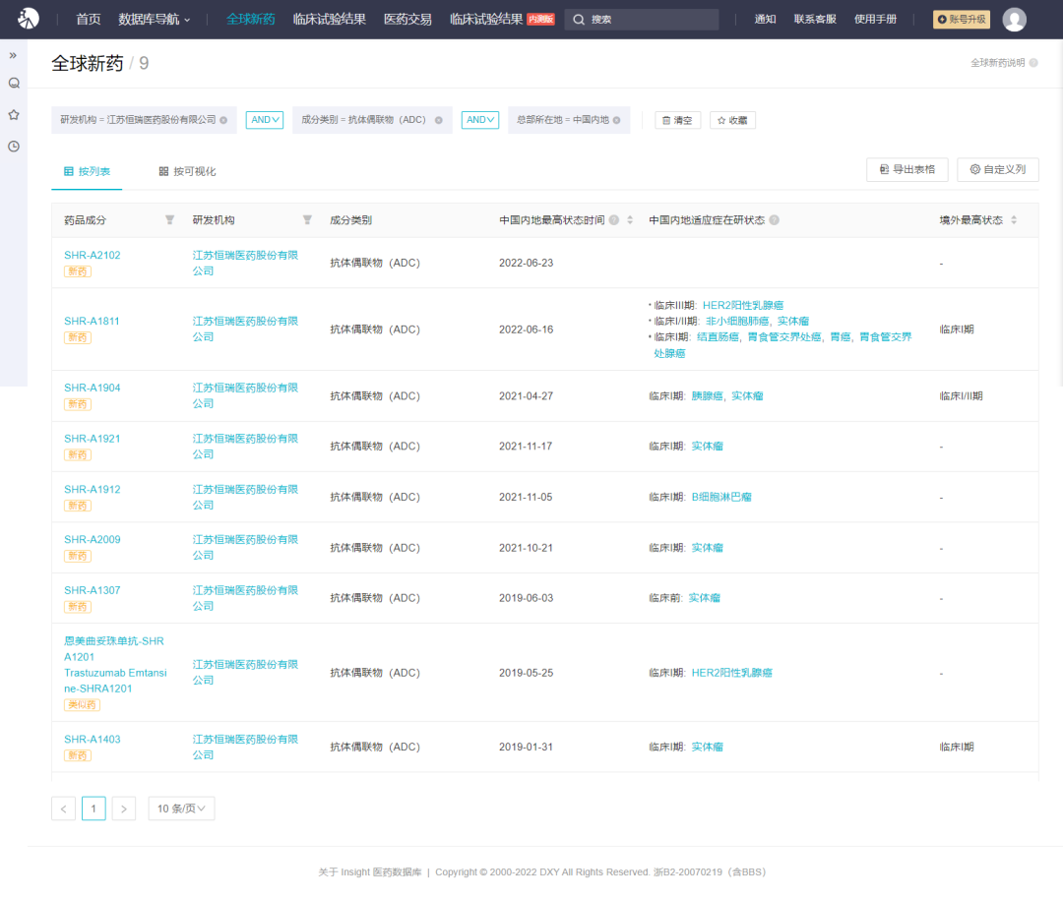
Task: Open history clock icon in sidebar
Action: (14, 147)
